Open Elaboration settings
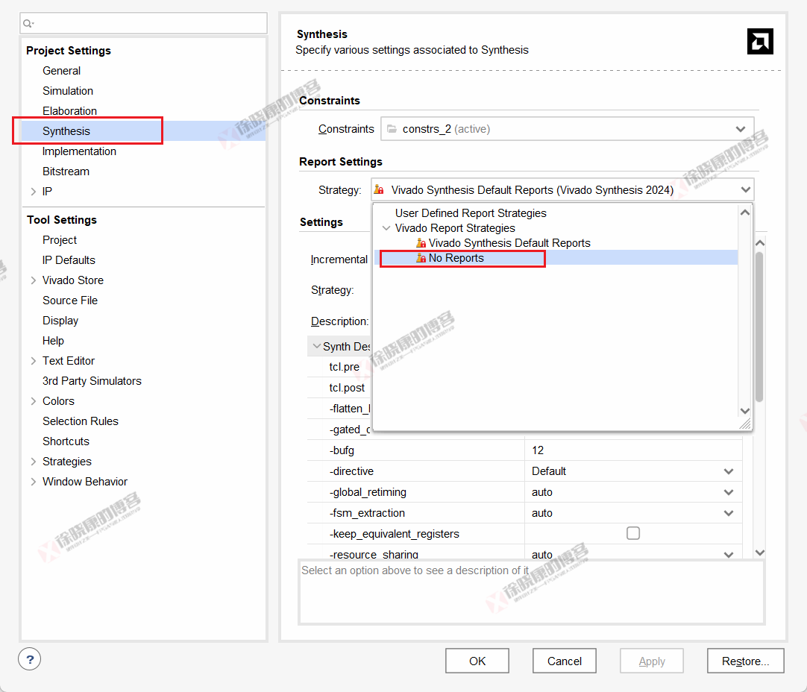This screenshot has height=692, width=807. pyautogui.click(x=69, y=110)
